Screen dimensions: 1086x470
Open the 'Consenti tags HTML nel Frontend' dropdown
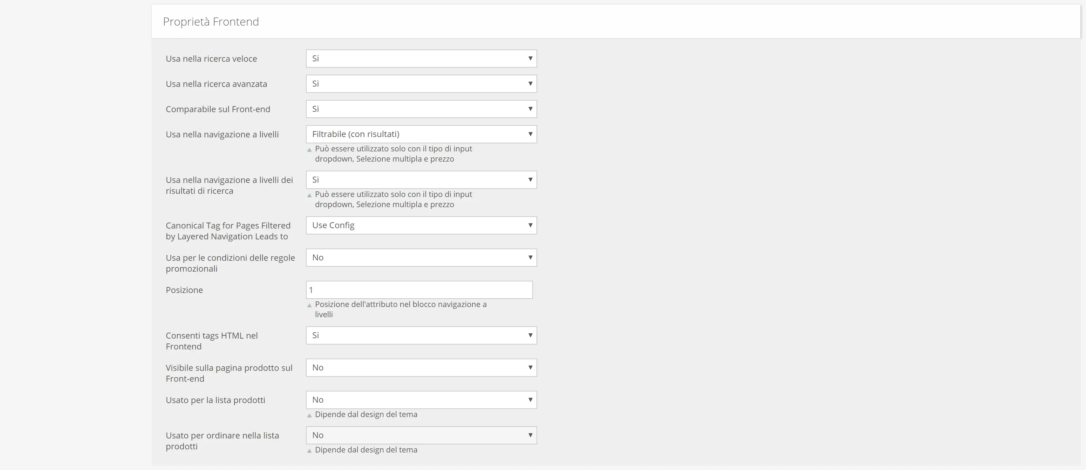pyautogui.click(x=421, y=335)
